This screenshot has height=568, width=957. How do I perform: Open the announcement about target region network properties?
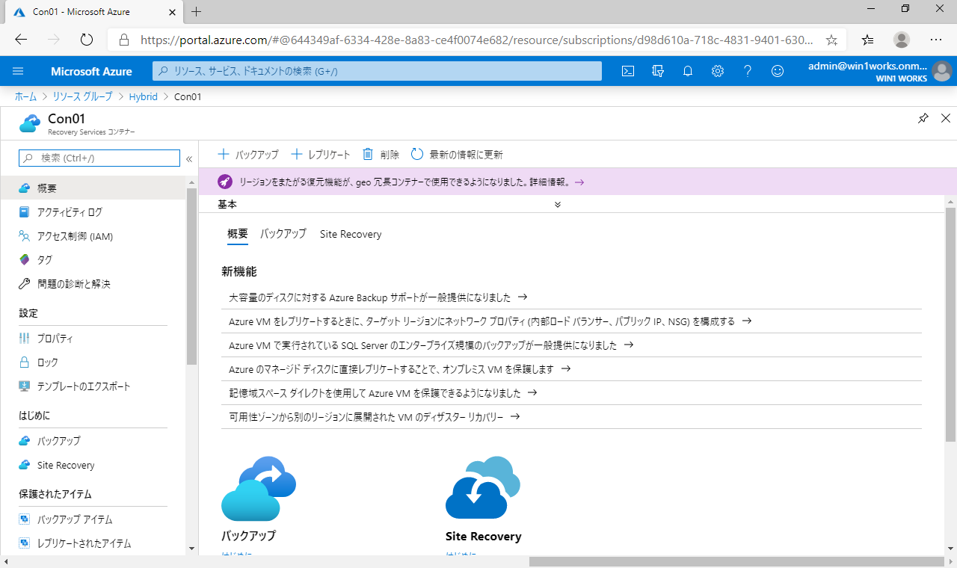490,321
